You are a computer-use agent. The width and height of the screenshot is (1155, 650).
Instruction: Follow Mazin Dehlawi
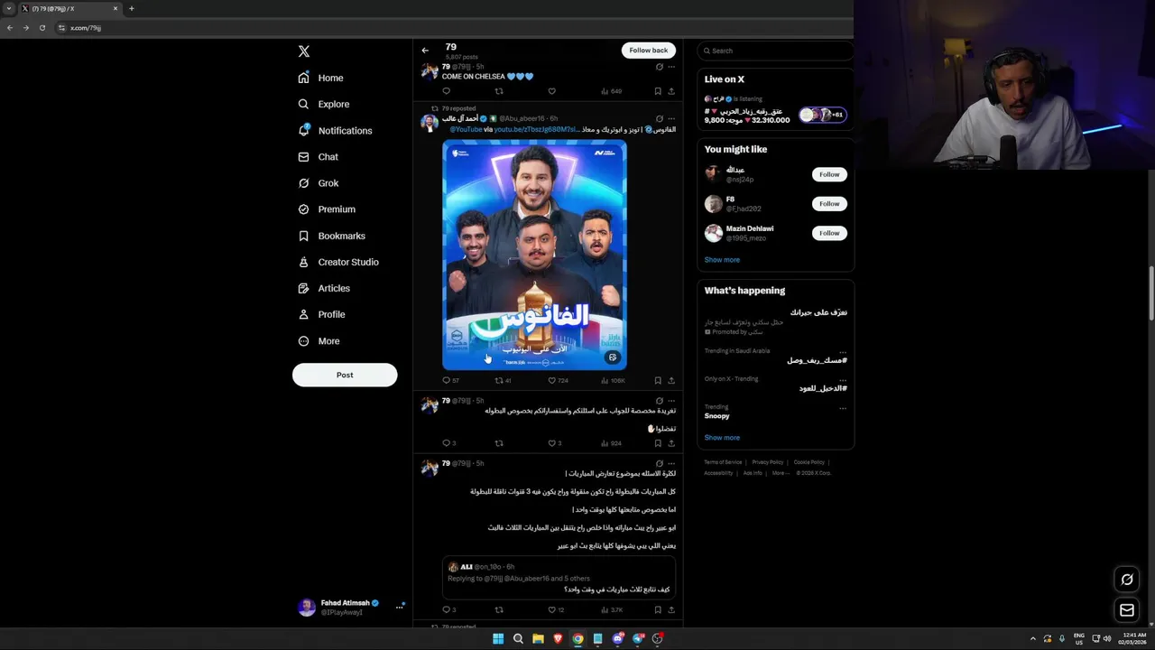pos(829,233)
